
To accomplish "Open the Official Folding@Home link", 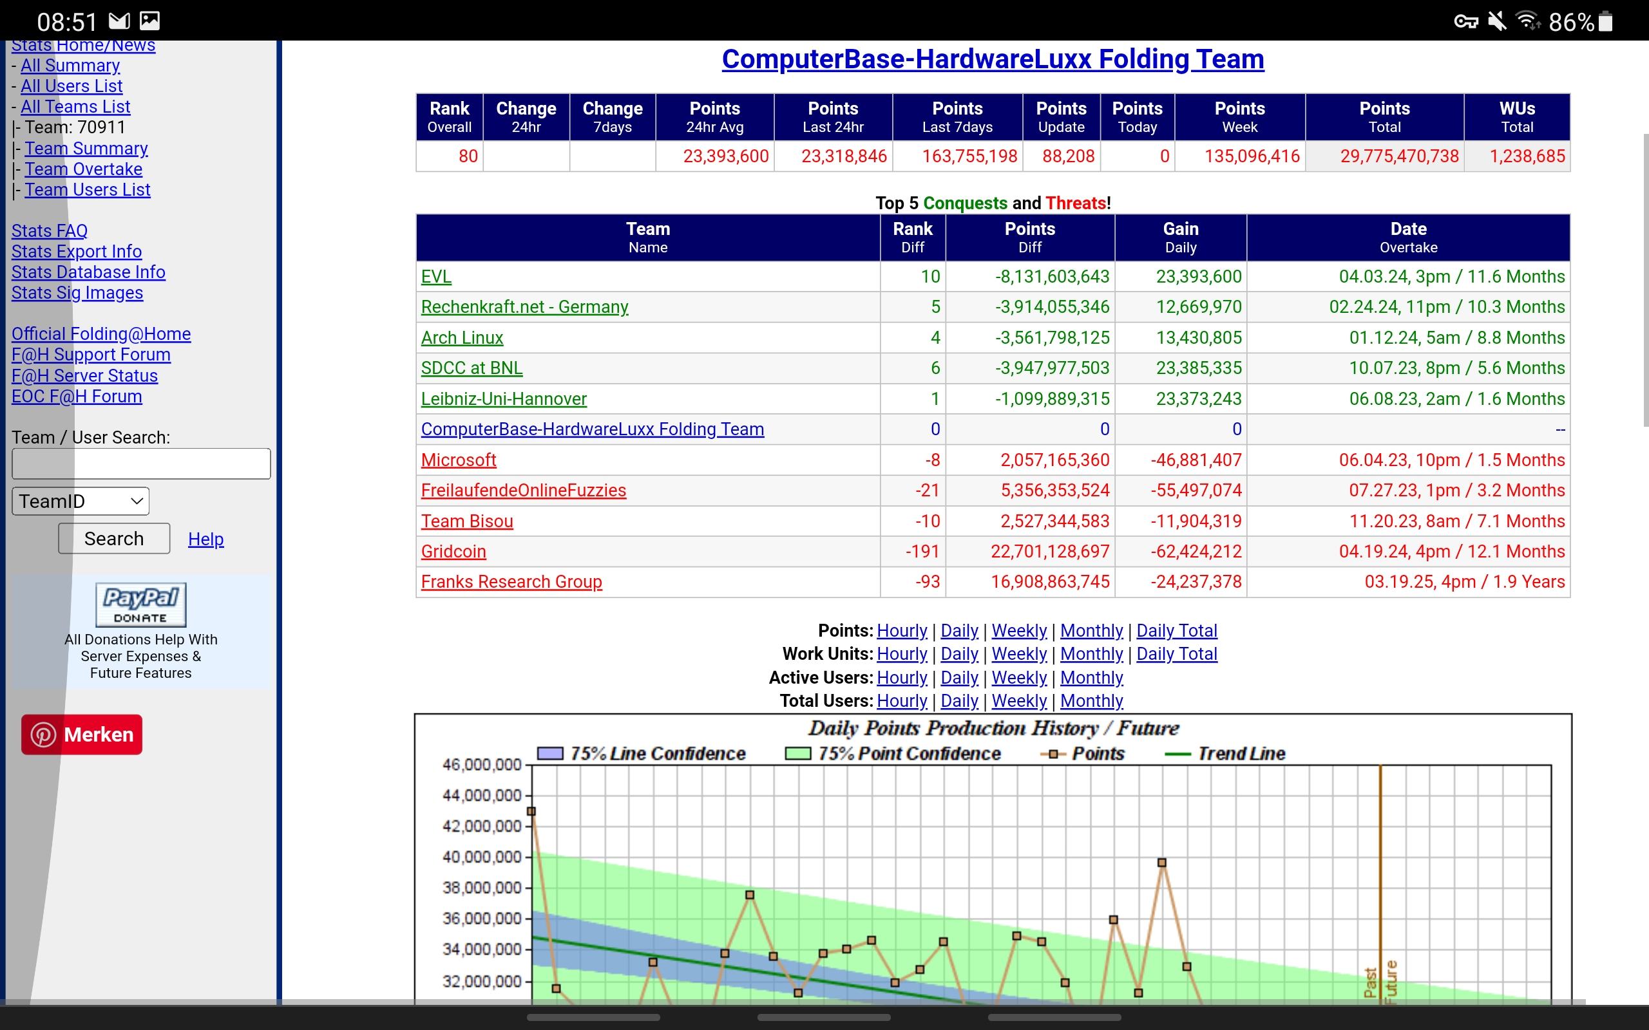I will click(x=101, y=334).
